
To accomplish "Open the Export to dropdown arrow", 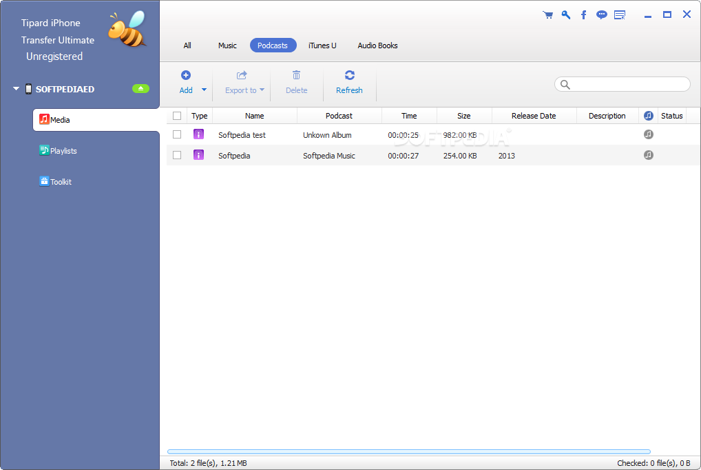I will tap(262, 90).
